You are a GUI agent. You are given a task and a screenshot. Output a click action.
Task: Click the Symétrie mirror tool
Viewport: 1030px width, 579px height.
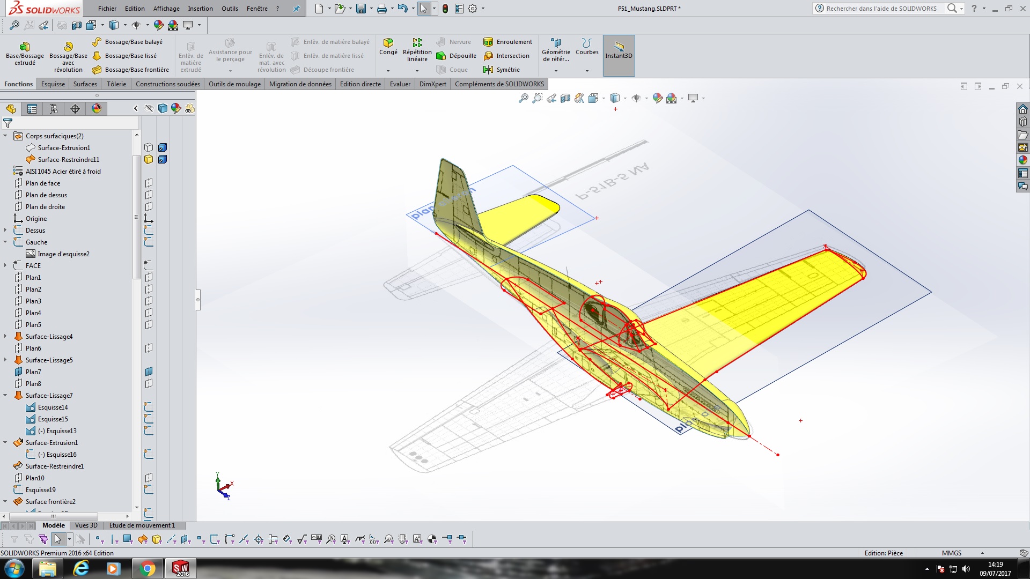502,70
